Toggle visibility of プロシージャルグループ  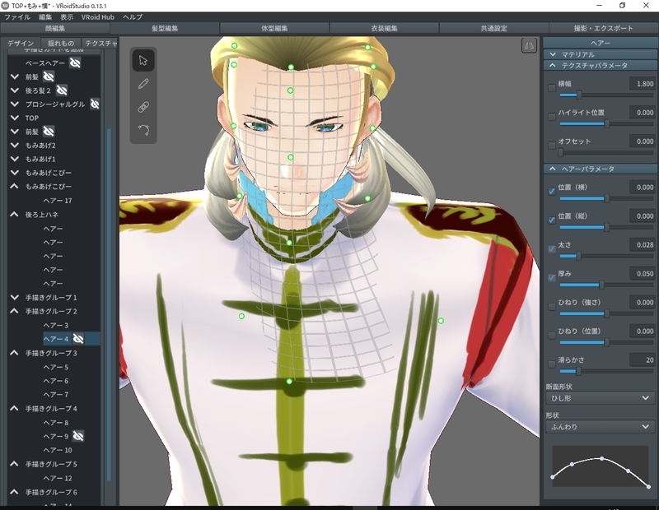95,104
